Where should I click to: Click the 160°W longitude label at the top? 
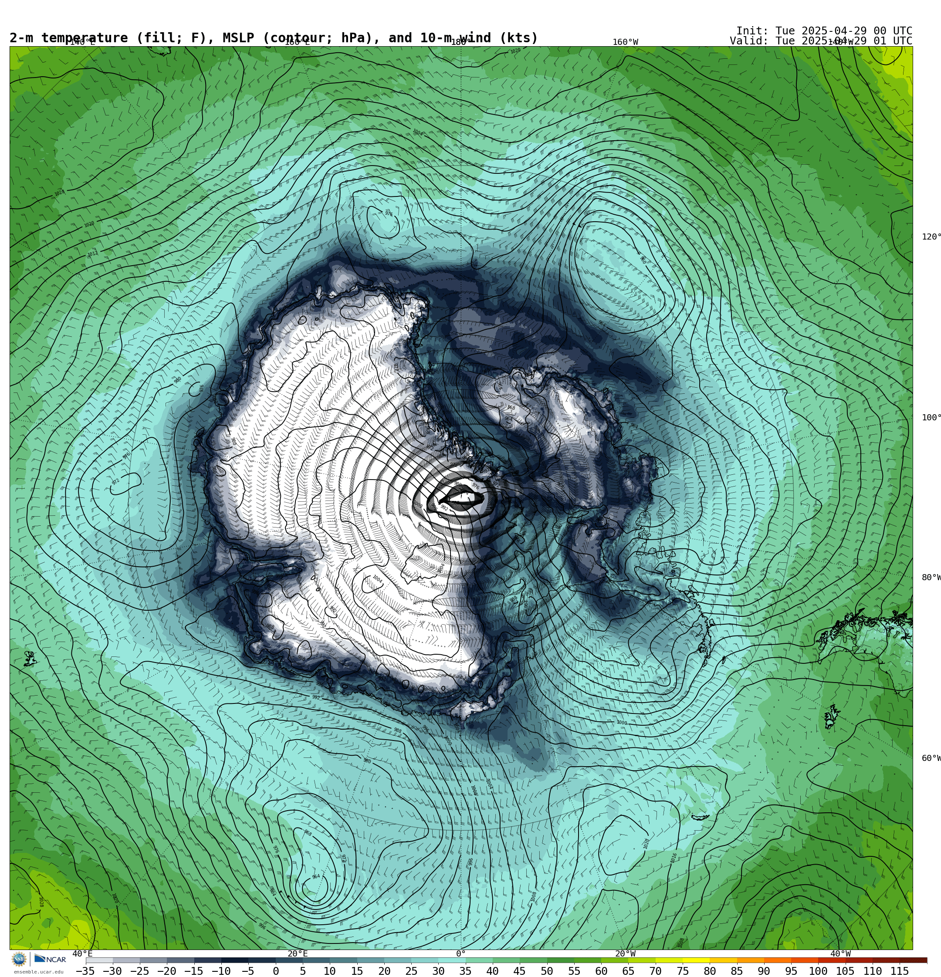pos(625,42)
